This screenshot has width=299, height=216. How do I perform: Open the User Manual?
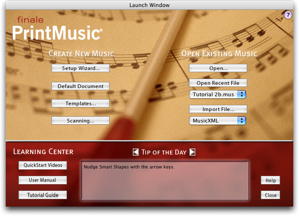[x=43, y=180]
